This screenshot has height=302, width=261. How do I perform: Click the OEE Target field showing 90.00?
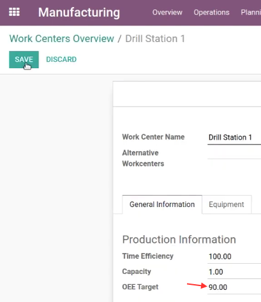[x=234, y=287]
